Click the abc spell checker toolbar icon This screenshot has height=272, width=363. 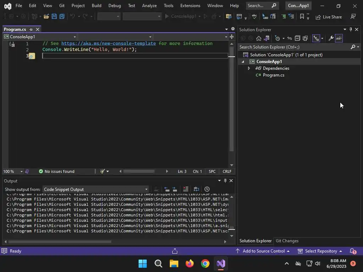[x=254, y=16]
